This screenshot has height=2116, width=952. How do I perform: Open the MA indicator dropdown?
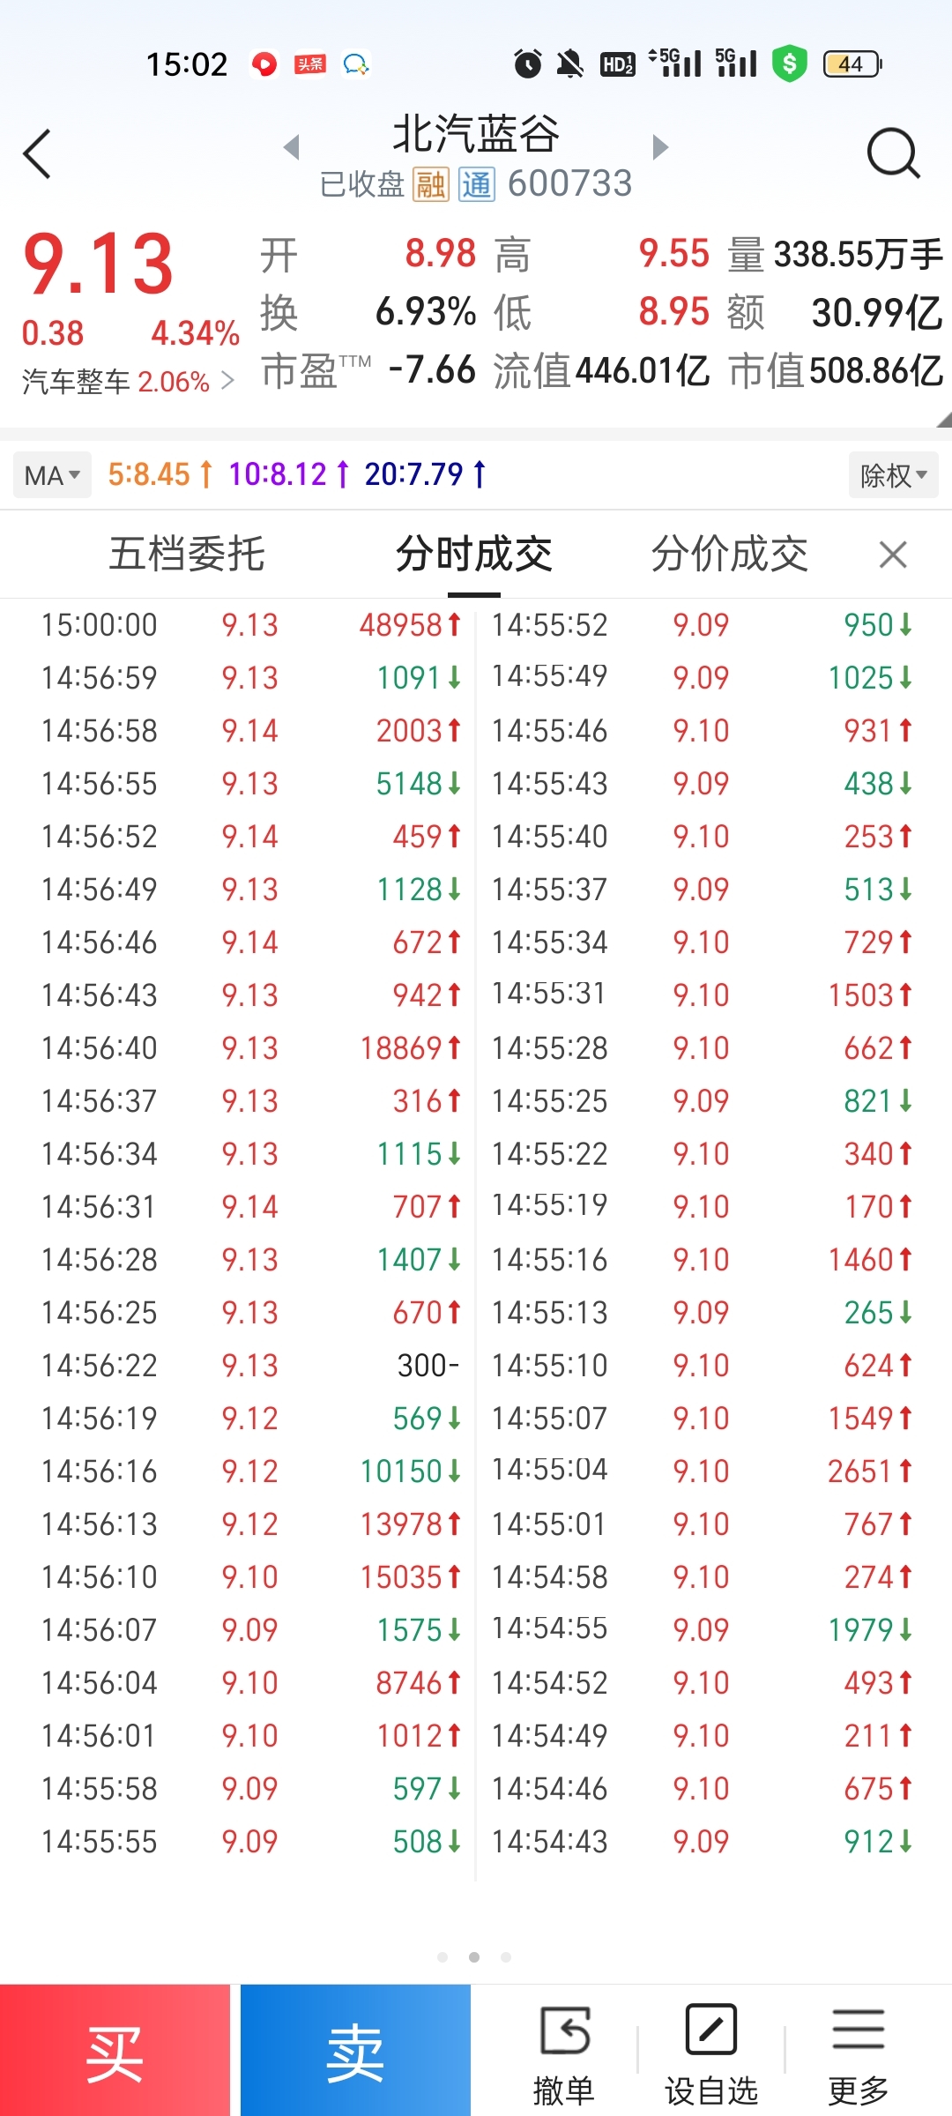click(52, 475)
